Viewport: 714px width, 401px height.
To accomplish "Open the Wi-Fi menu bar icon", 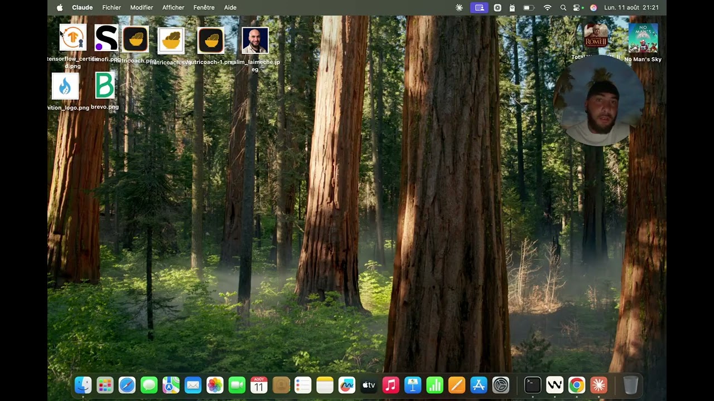I will (x=547, y=8).
